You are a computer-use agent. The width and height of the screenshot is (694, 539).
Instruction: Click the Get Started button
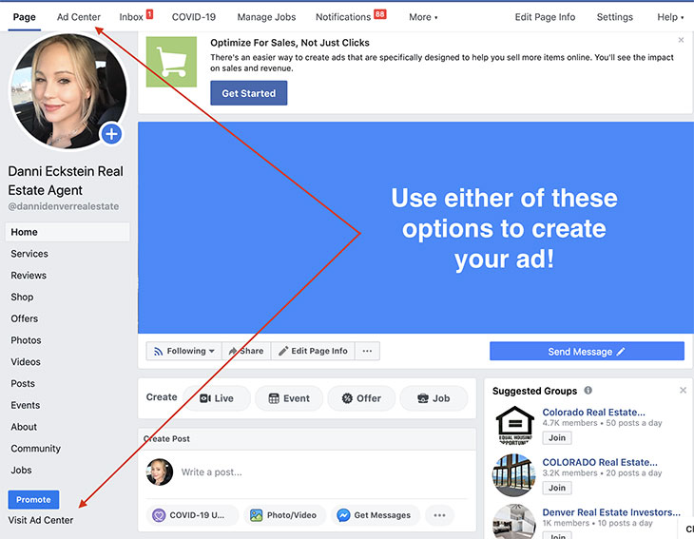click(x=249, y=93)
